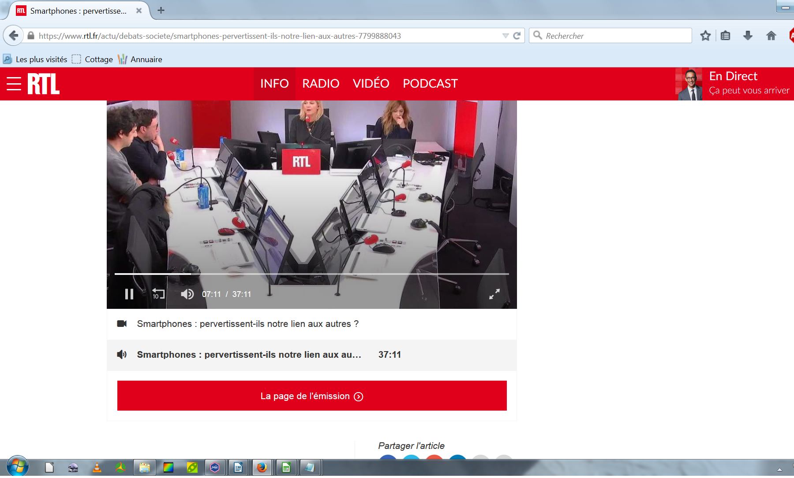The image size is (794, 478).
Task: Open the URL history dropdown arrow
Action: (506, 36)
